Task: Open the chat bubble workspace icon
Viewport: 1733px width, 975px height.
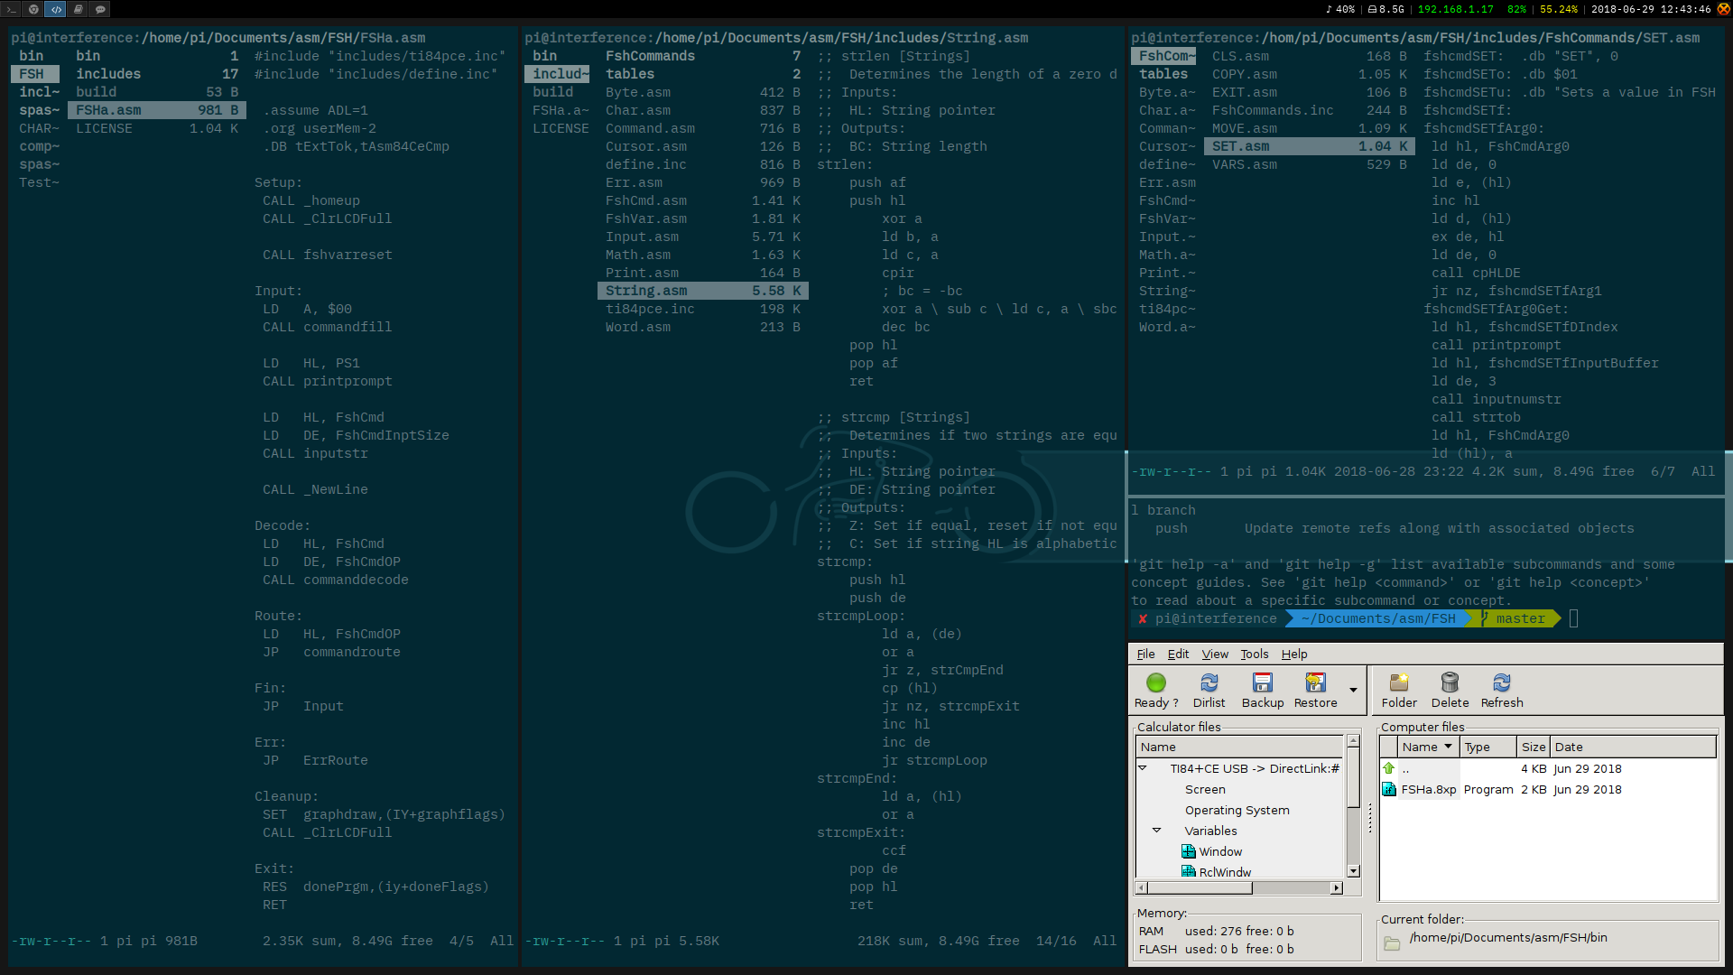Action: coord(100,9)
